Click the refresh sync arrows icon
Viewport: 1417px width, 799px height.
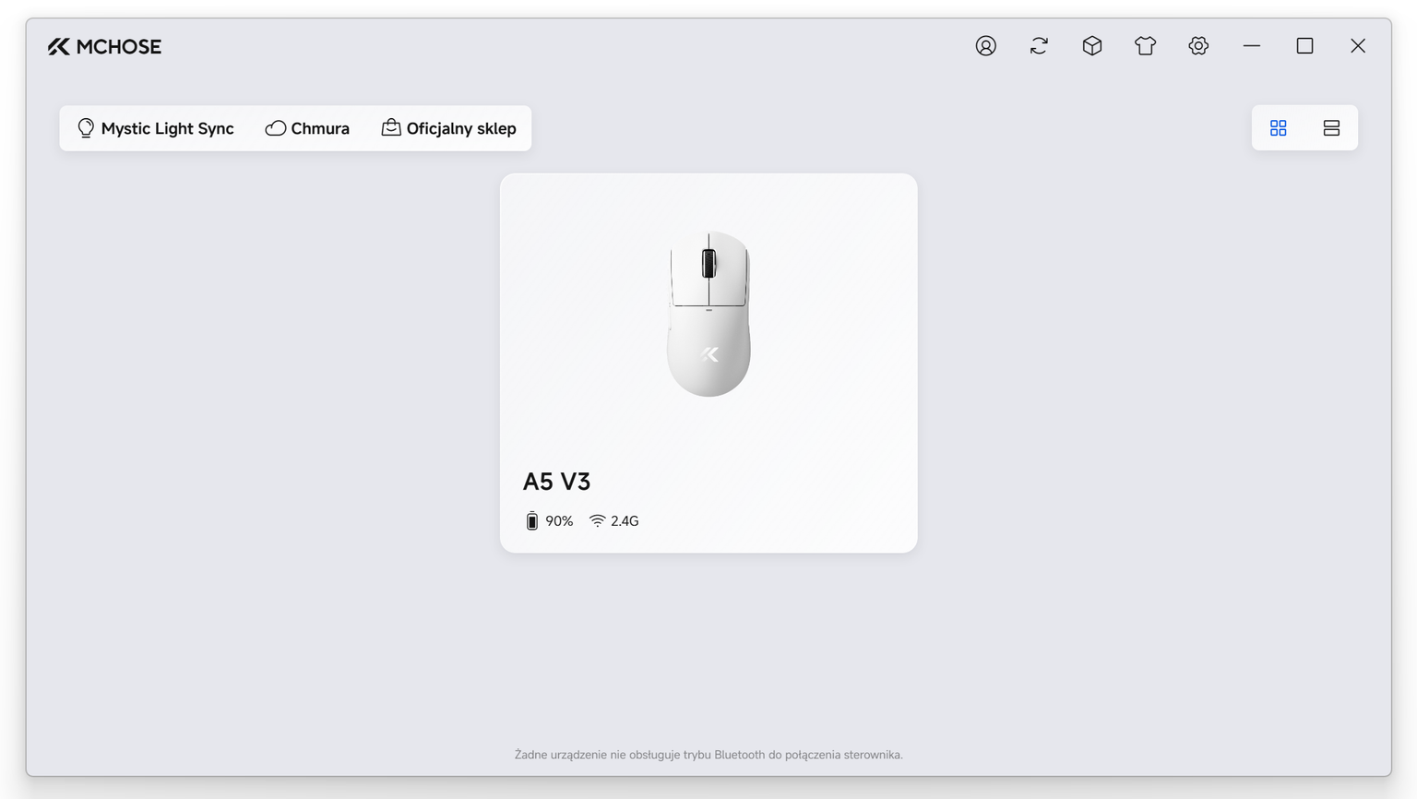[1039, 46]
